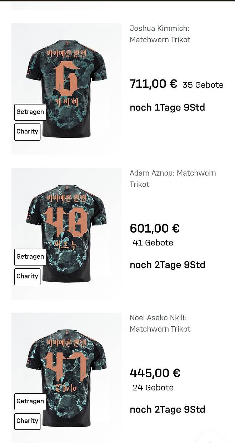
Task: Click Charity tag on Aznou jersey
Action: tap(27, 276)
